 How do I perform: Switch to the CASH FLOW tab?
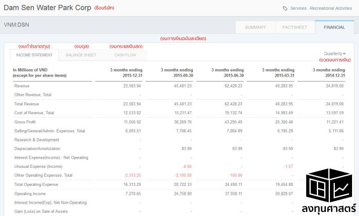[x=125, y=55]
